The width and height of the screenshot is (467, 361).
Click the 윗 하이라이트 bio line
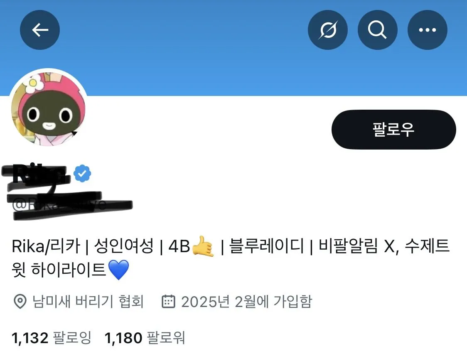[x=59, y=270]
